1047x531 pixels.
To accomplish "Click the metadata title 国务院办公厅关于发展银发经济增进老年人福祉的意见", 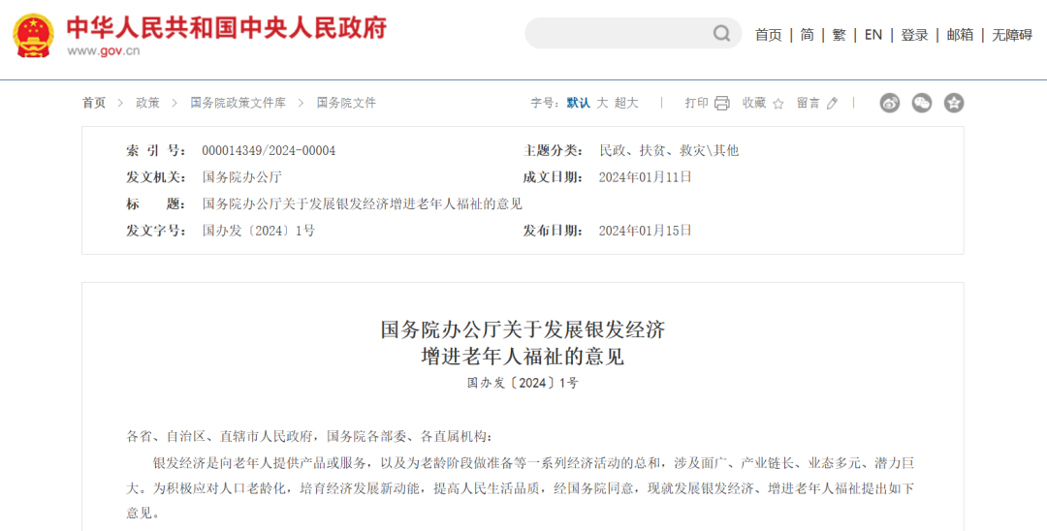I will click(362, 204).
